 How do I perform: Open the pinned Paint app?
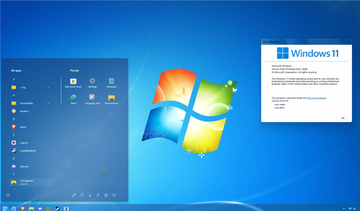click(x=73, y=100)
